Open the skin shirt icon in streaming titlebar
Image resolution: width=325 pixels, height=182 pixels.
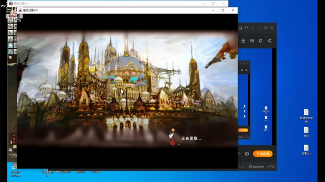pyautogui.click(x=246, y=28)
